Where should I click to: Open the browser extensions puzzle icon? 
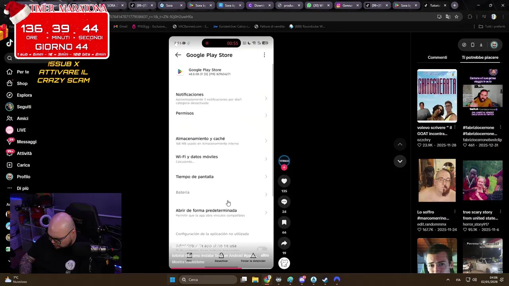[x=470, y=17]
